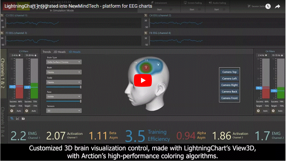Screen dimensions: 286x161
Task: Switch to the Camera Right view
Action: [229, 85]
